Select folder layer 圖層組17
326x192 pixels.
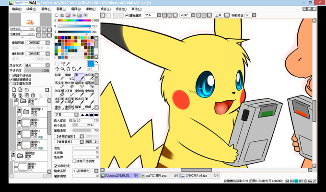32,112
